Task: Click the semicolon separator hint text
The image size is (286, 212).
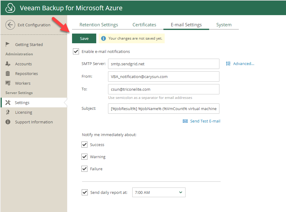Action: click(150, 97)
